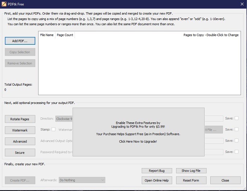This screenshot has height=191, width=247.
Task: Click the Add PDF... button
Action: (20, 41)
